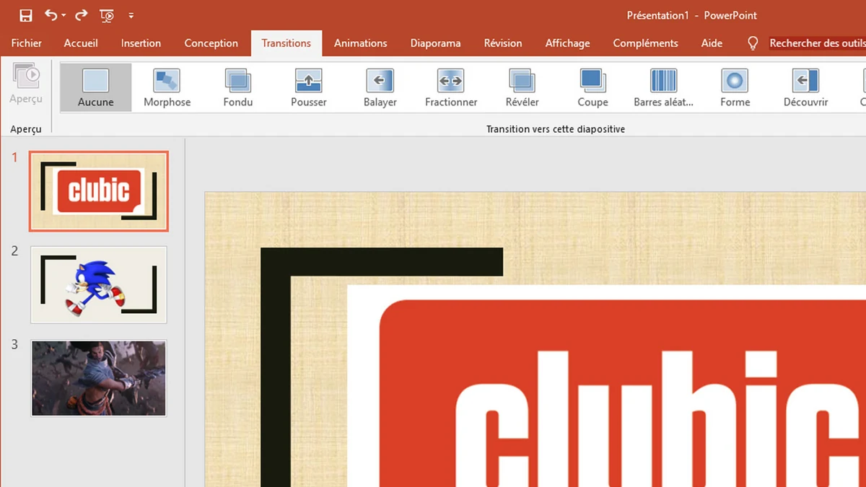Open Customize Quick Access Toolbar dropdown
866x487 pixels.
(131, 15)
